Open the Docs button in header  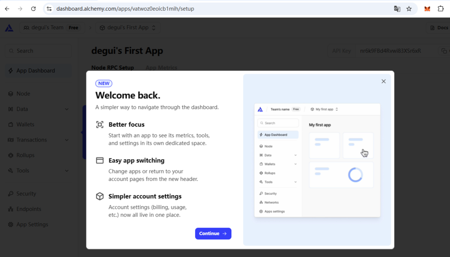pyautogui.click(x=438, y=28)
